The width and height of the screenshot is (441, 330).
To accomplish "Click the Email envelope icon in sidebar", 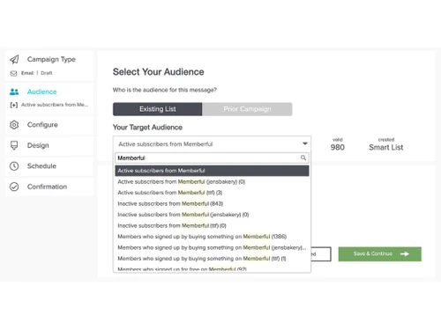I will point(13,73).
